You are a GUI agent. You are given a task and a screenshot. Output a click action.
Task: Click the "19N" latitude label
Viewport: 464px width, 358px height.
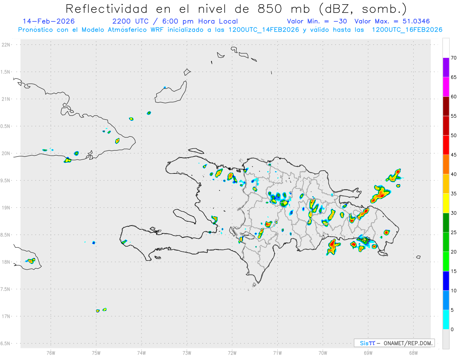6,208
